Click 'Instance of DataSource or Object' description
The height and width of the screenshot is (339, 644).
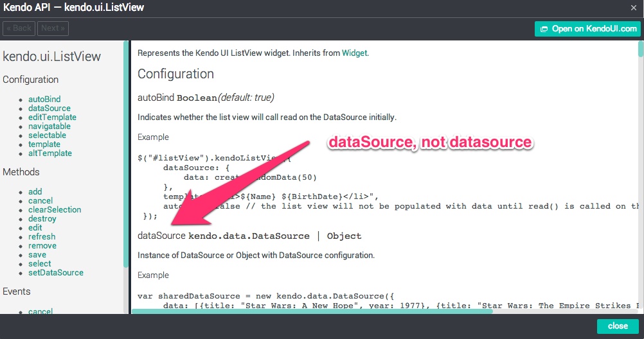coord(256,256)
